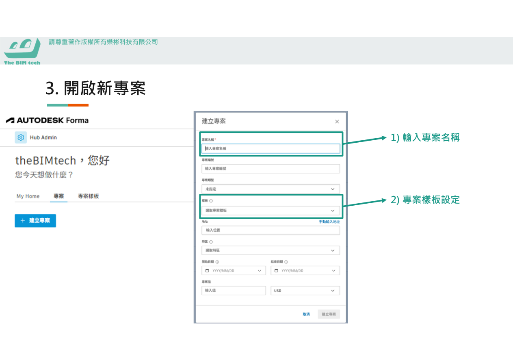
Task: Open the 選取時區 time zone dropdown
Action: click(271, 250)
